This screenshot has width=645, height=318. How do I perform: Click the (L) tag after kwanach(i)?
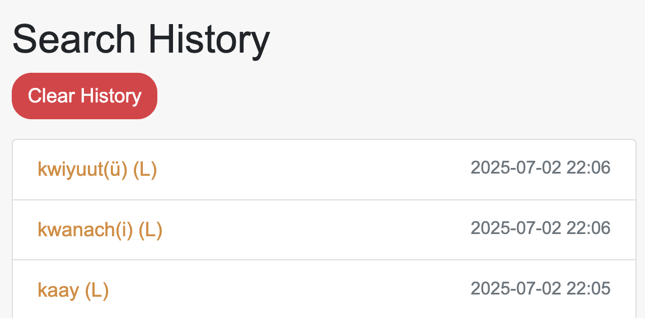[150, 230]
